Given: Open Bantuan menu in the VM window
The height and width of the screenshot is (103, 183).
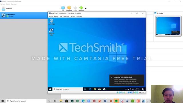Looking at the screenshot, I should click(79, 17).
